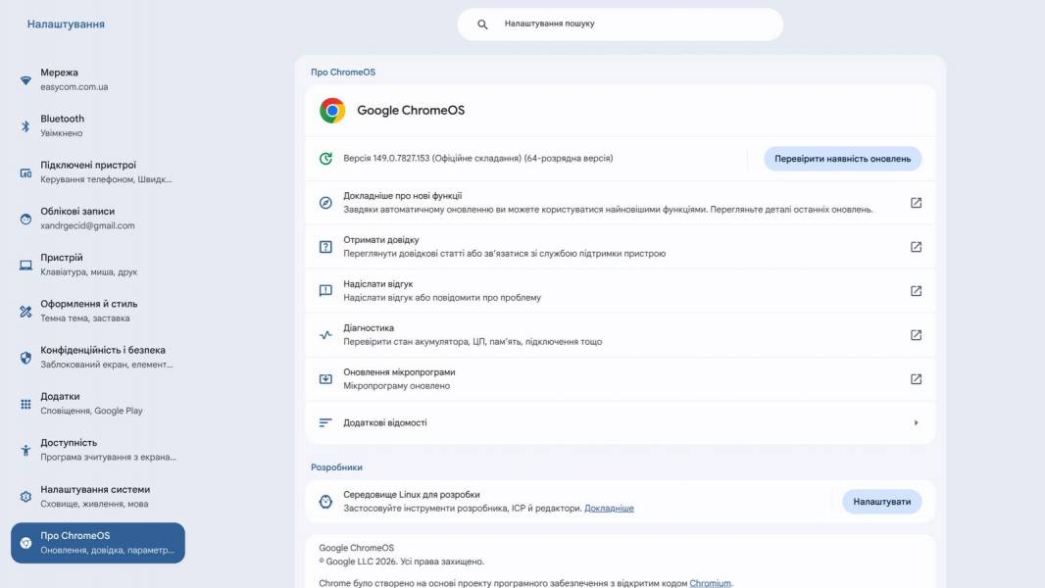Click the accounts face icon
This screenshot has height=588, width=1045.
25,220
